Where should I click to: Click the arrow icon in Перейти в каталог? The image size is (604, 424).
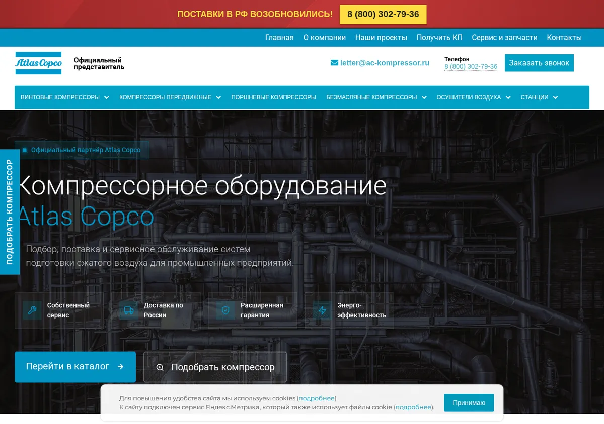click(120, 367)
